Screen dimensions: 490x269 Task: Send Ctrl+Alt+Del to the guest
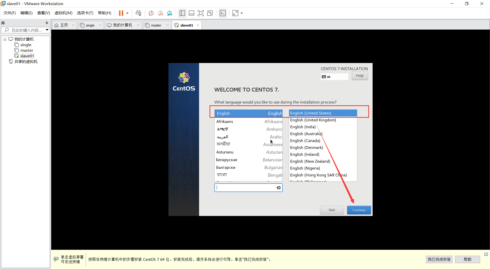click(138, 13)
